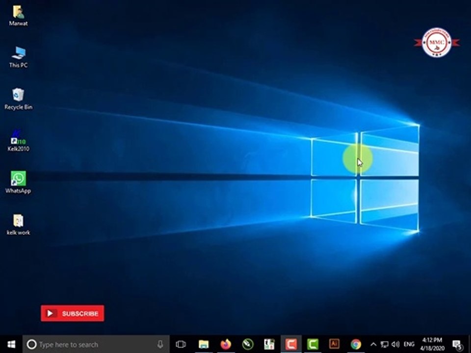Open the Action Center notifications icon
The image size is (471, 353).
[x=458, y=344]
